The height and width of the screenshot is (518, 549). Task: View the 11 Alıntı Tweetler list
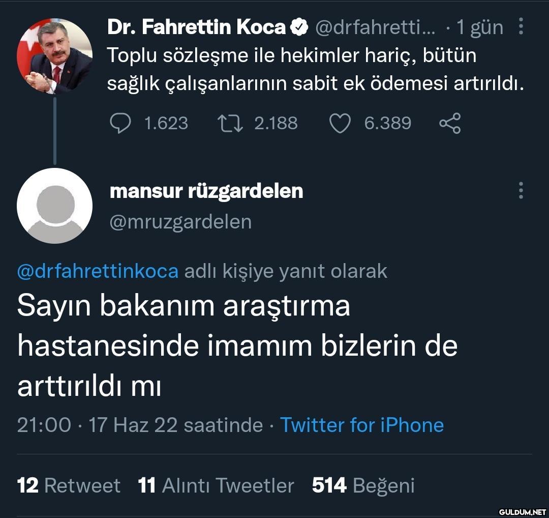pos(216,485)
